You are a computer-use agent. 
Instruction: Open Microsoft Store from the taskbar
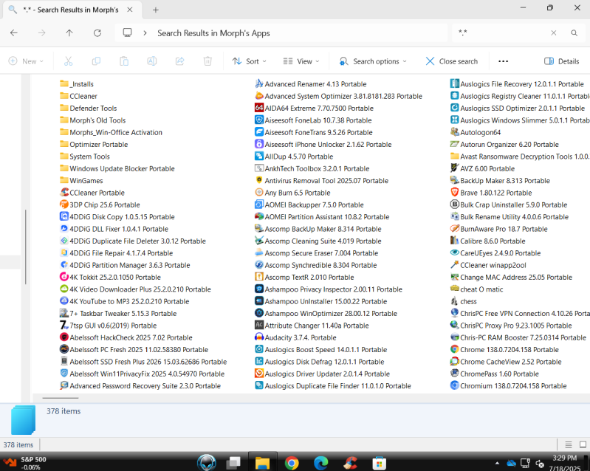tap(380, 462)
